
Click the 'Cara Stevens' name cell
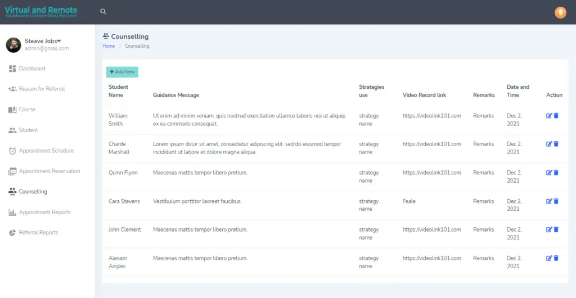click(124, 201)
